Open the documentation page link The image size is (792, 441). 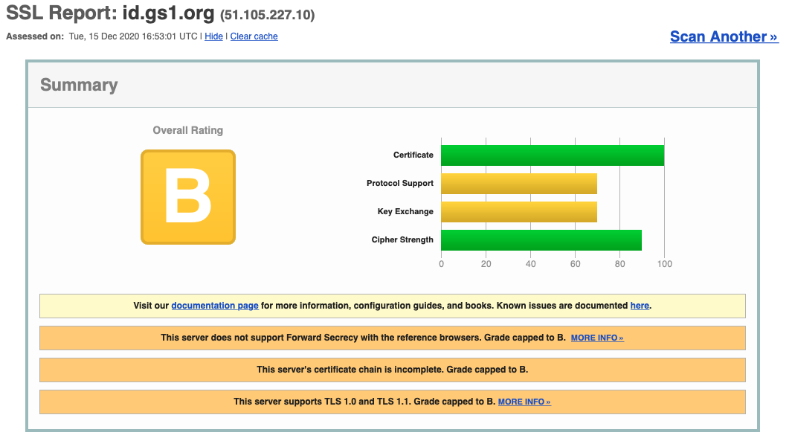click(214, 305)
